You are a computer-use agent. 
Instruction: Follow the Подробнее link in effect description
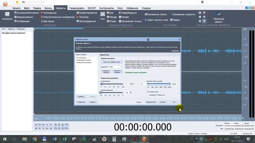pos(175,51)
